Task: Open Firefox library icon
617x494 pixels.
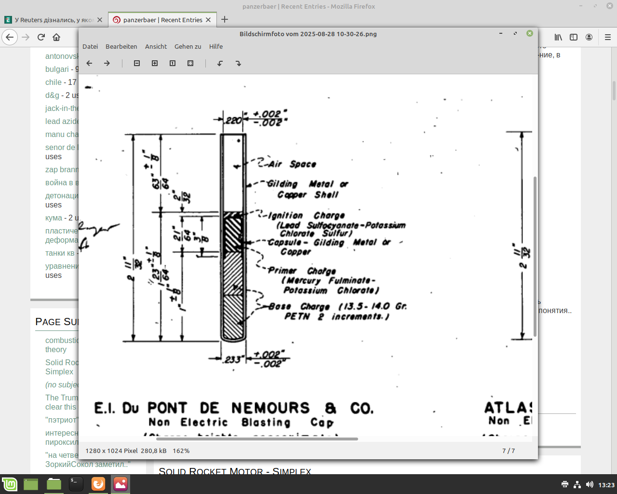Action: (558, 37)
